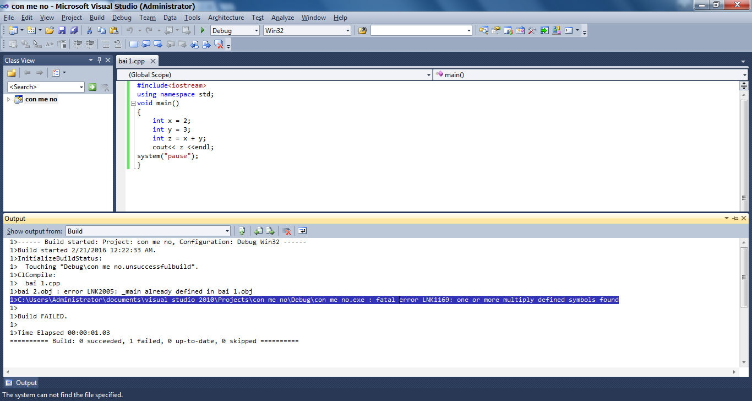The image size is (752, 401).
Task: Collapse the void main() code block
Action: pyautogui.click(x=133, y=104)
